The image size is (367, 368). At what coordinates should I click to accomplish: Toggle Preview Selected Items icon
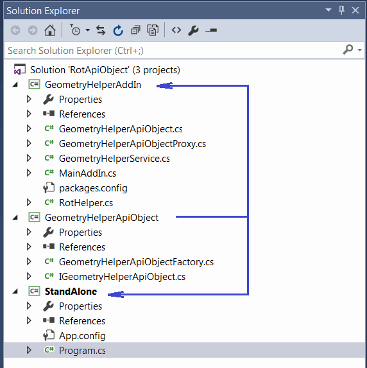[211, 30]
